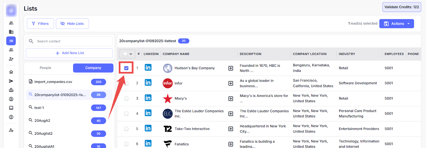Open the Actions dropdown menu
This screenshot has width=426, height=148.
pyautogui.click(x=396, y=24)
